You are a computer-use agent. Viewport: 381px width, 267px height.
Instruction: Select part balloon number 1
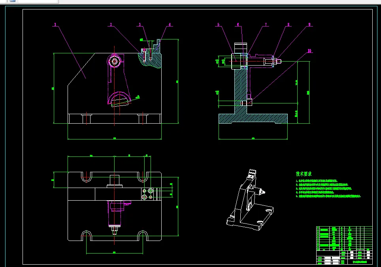55,24
